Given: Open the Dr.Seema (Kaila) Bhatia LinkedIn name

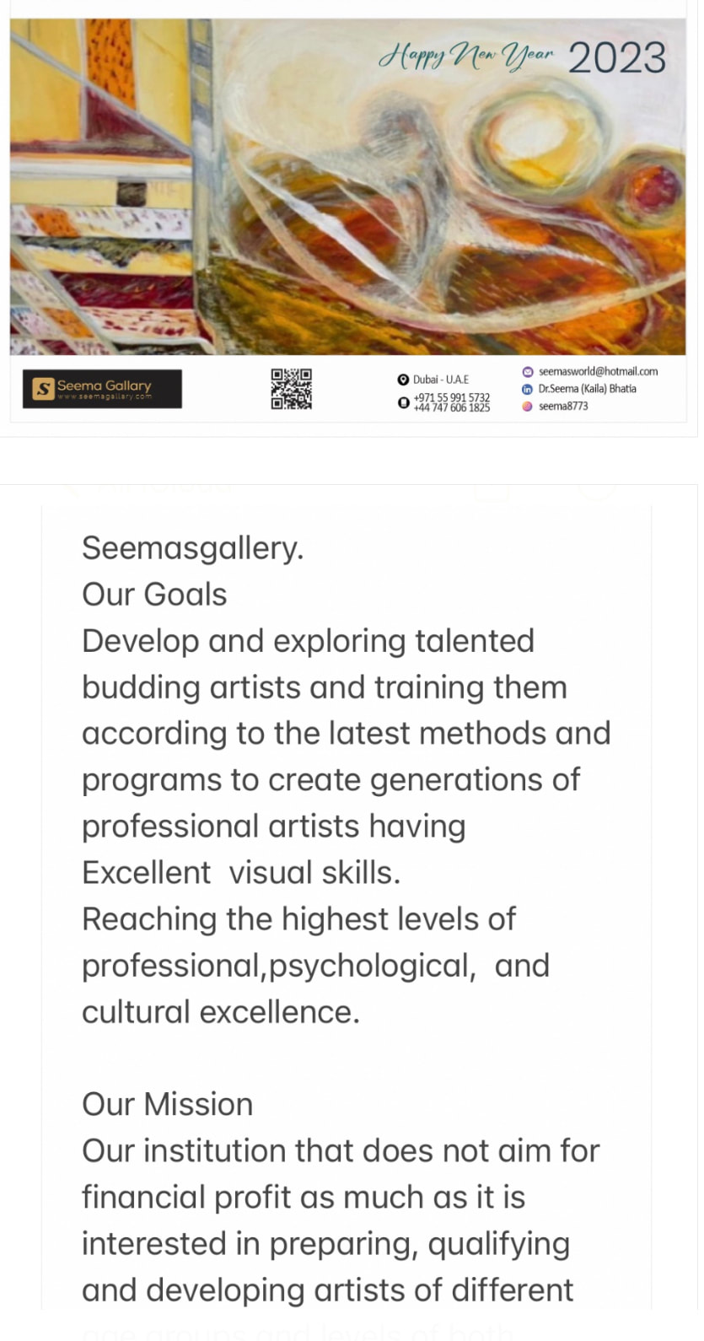Looking at the screenshot, I should click(x=587, y=389).
